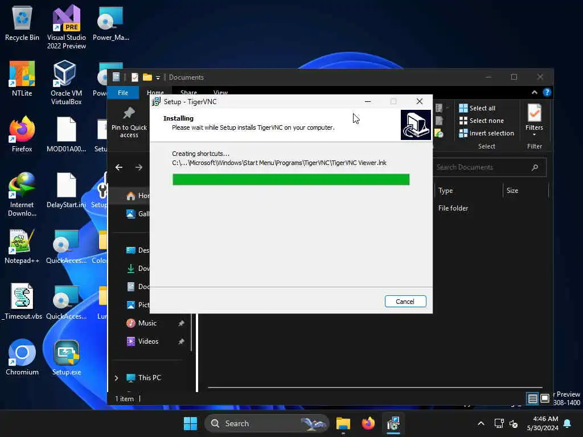583x437 pixels.
Task: Launch Notepad++ from desktop
Action: coord(22,246)
